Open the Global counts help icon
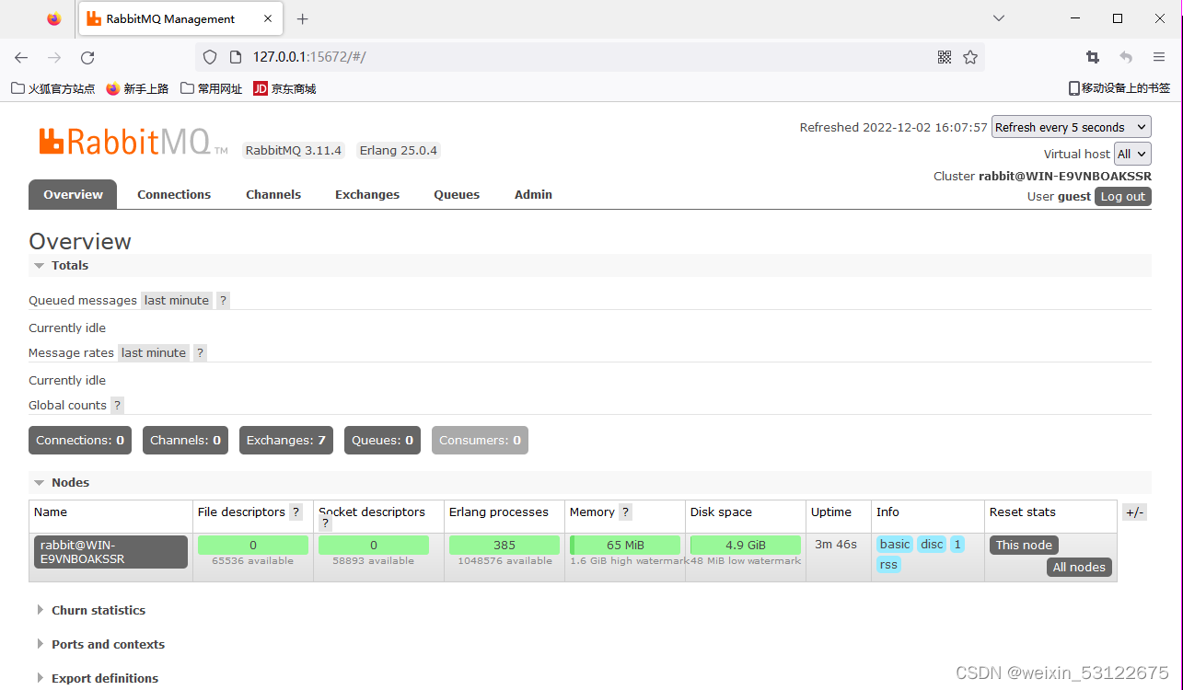This screenshot has height=690, width=1183. coord(117,405)
